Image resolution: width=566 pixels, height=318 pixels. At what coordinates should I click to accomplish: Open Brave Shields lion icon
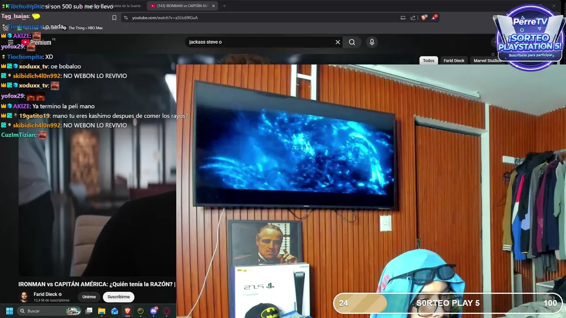[424, 18]
